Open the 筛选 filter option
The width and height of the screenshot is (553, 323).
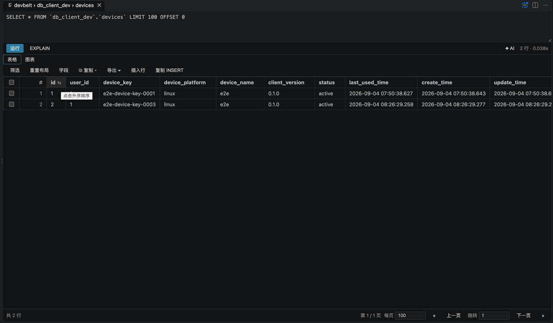tap(15, 70)
